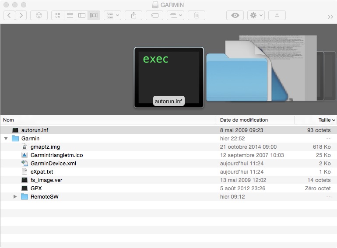The width and height of the screenshot is (337, 248).
Task: Select the eXpat.txt file name
Action: pyautogui.click(x=42, y=172)
